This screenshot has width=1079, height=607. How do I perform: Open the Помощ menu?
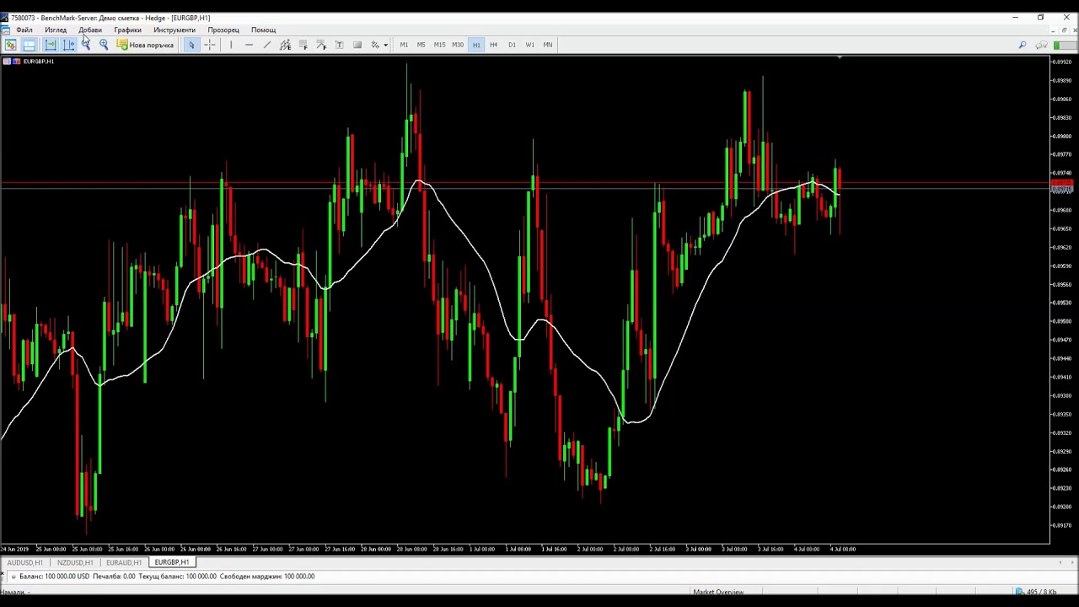[x=263, y=30]
